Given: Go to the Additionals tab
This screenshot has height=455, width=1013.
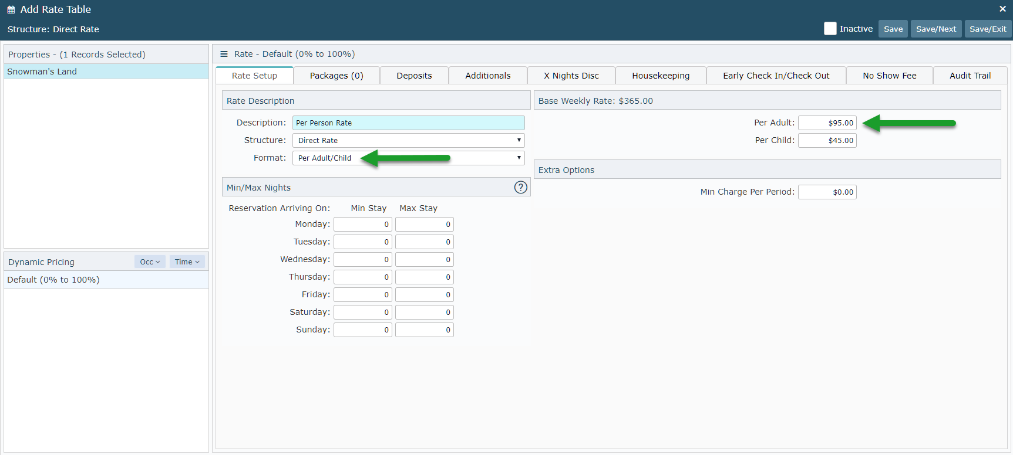Looking at the screenshot, I should (x=488, y=76).
